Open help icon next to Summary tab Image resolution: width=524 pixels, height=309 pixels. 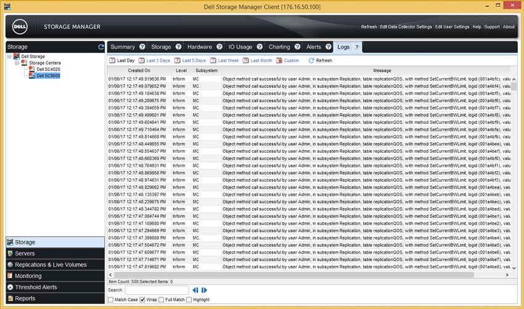coord(142,47)
